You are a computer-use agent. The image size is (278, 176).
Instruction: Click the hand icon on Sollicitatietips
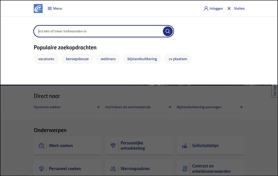point(185,146)
